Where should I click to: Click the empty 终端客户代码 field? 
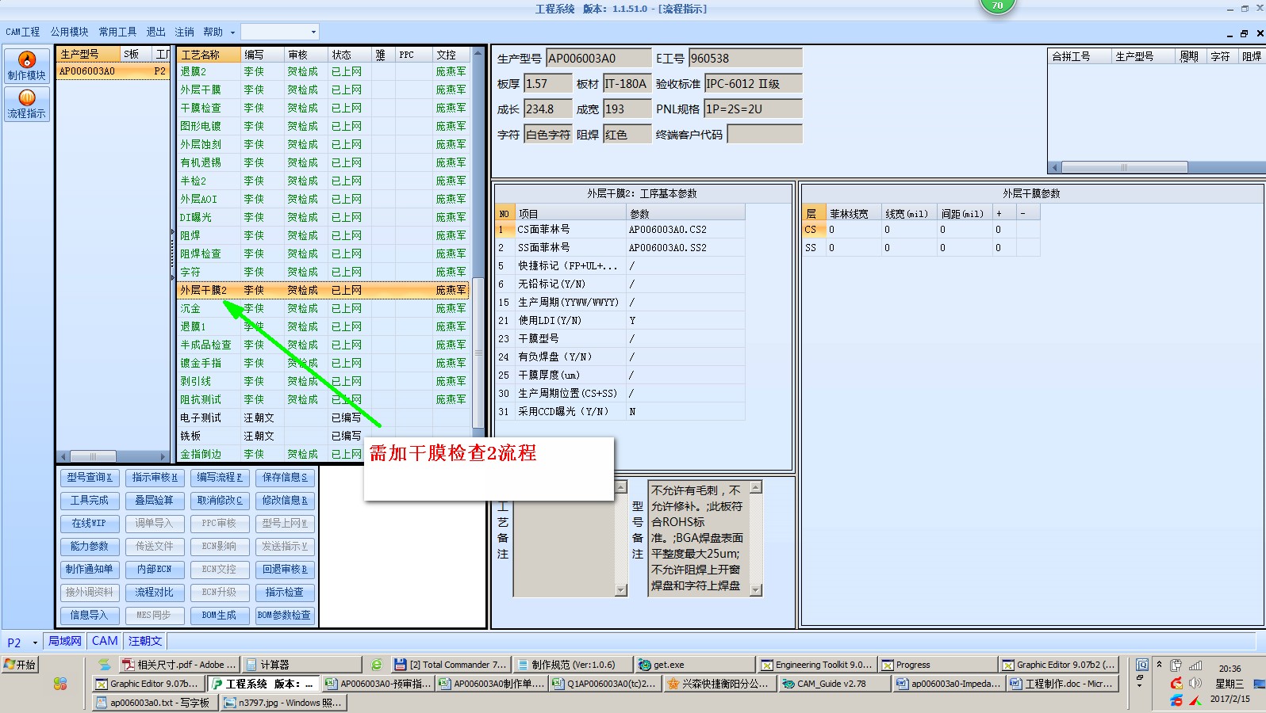pos(765,134)
